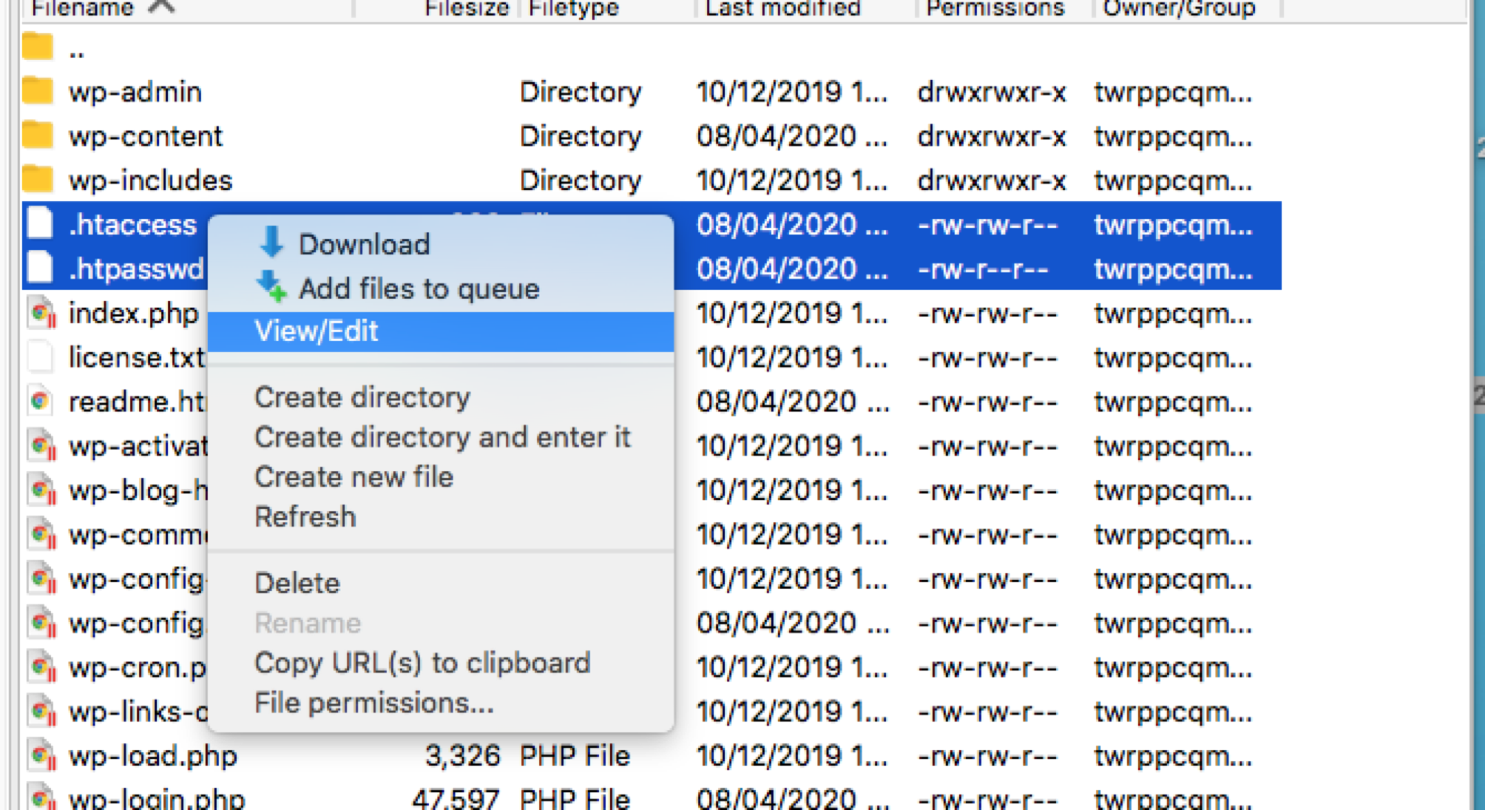Screen dimensions: 1485x810
Task: Click the Download arrow icon in context menu
Action: tap(271, 243)
